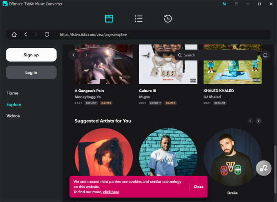
Task: Open the shopping cart purchase icon
Action: click(224, 4)
